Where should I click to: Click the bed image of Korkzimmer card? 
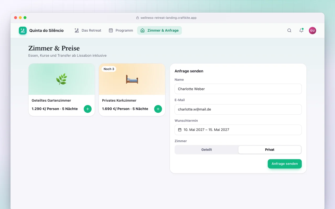pos(132,79)
